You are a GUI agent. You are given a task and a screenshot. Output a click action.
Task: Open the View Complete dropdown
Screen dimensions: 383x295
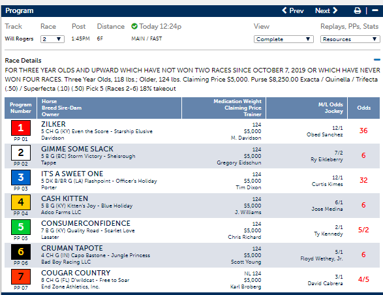pyautogui.click(x=284, y=39)
